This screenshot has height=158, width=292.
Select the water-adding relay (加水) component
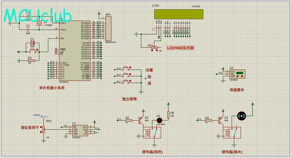232,132
